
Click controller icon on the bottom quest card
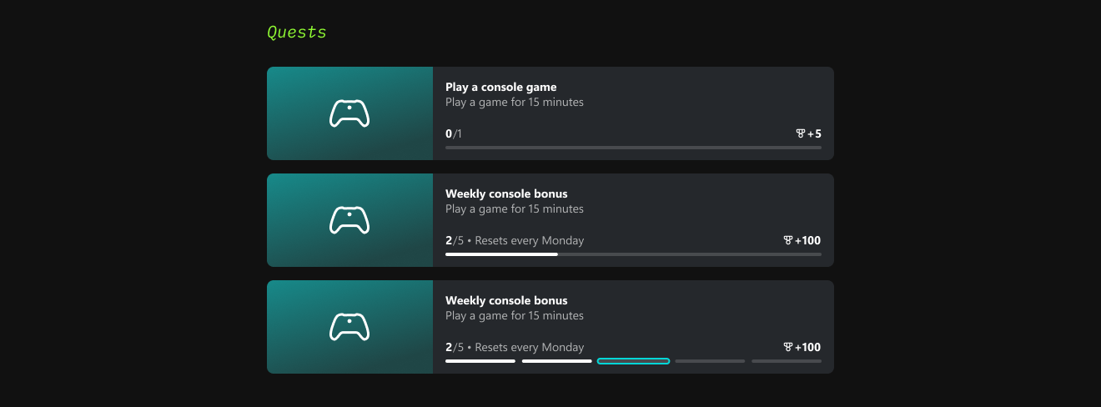349,327
